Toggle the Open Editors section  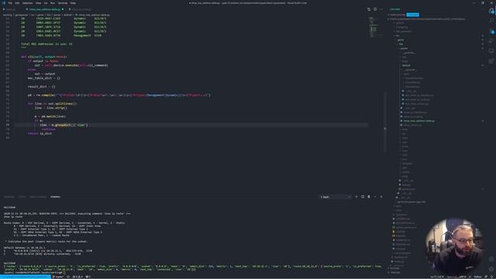(x=397, y=15)
